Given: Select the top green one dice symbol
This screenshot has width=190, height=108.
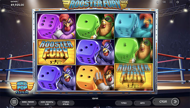Looking at the screenshot, I should click(x=95, y=26).
